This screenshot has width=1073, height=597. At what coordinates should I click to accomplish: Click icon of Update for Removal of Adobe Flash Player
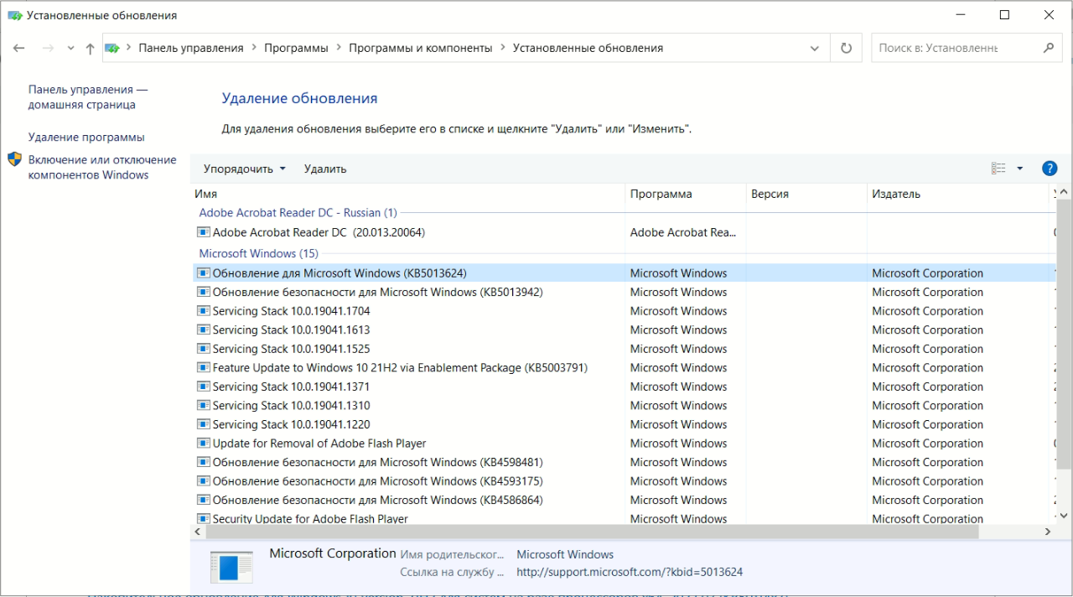[x=203, y=443]
